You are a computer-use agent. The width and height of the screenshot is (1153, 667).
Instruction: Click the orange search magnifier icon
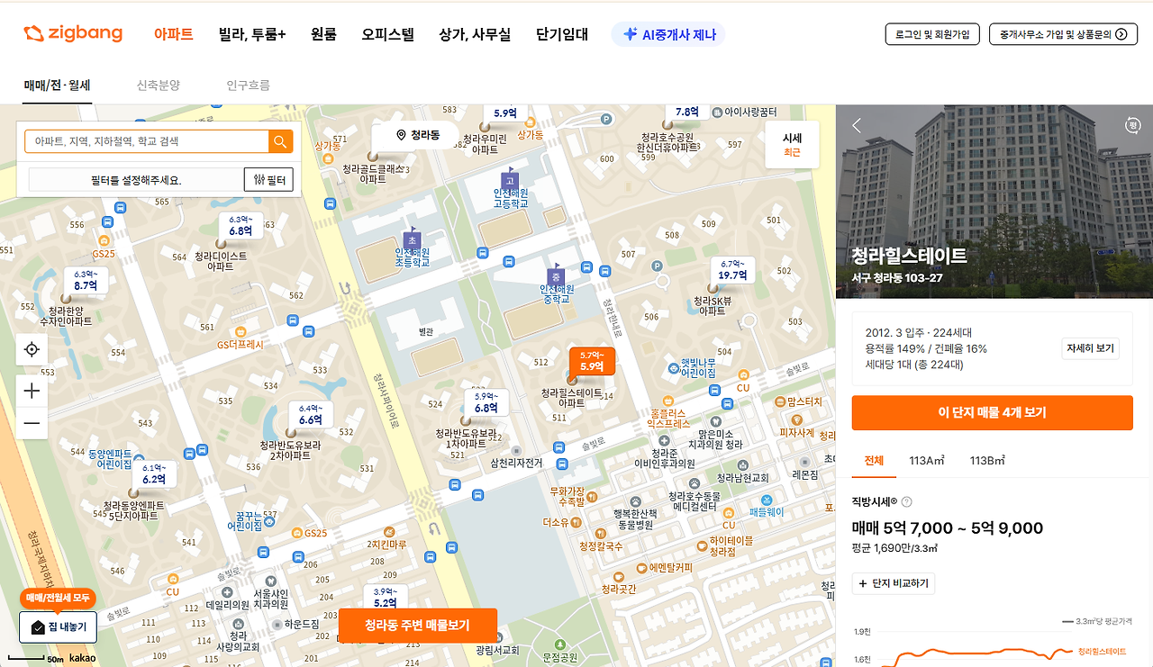(x=281, y=141)
